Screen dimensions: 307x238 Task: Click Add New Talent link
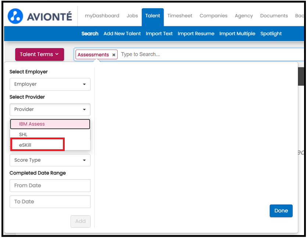tap(122, 34)
